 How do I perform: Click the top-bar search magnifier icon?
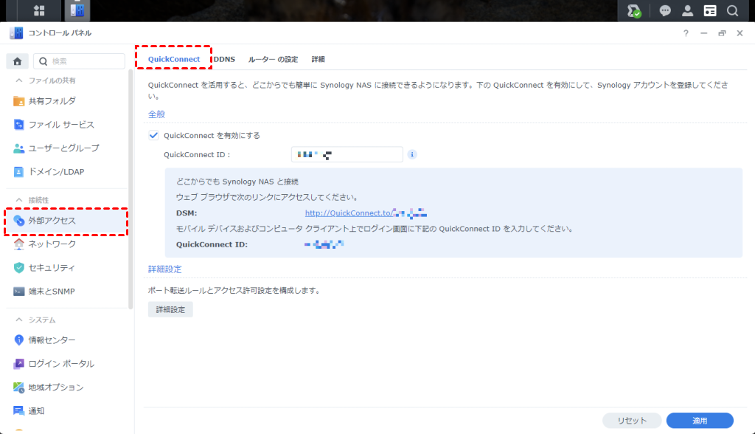coord(732,10)
